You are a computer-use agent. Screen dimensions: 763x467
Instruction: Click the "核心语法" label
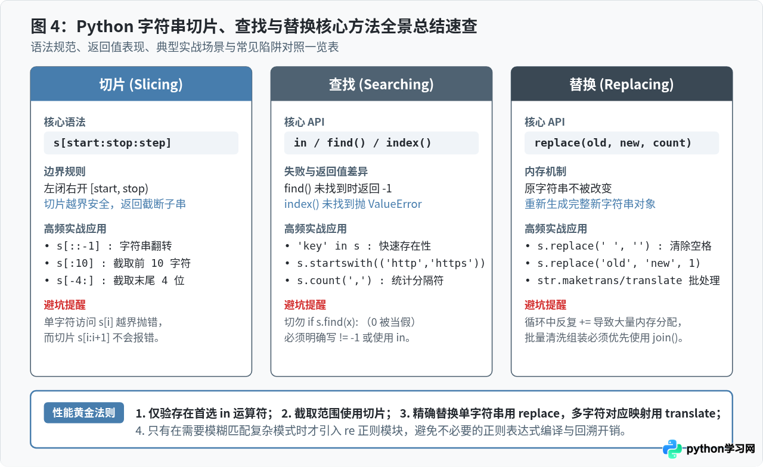65,122
